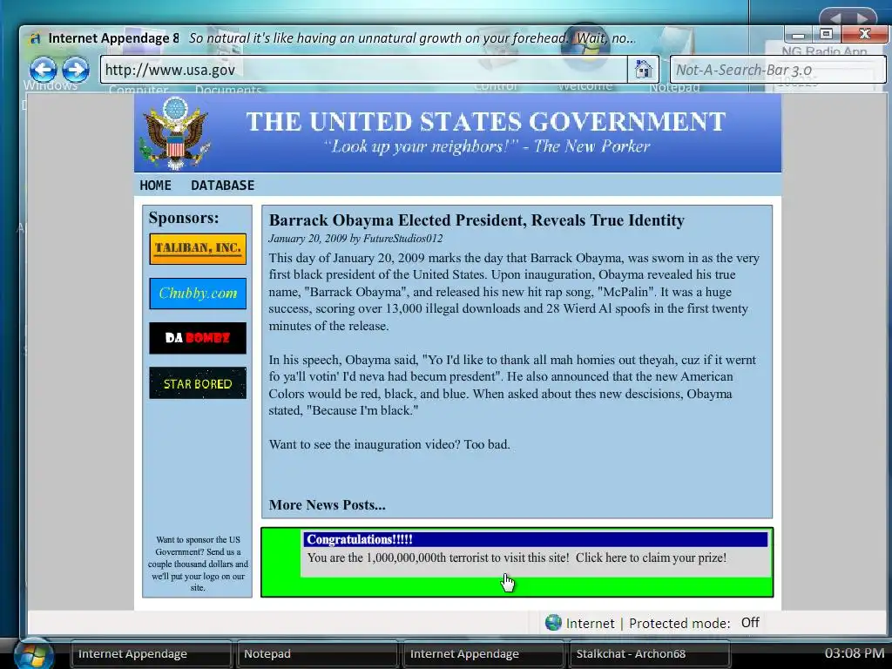
Task: Close the Internet Appendage window
Action: [864, 34]
